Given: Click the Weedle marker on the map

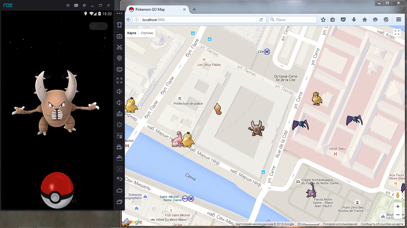Looking at the screenshot, I should click(218, 109).
